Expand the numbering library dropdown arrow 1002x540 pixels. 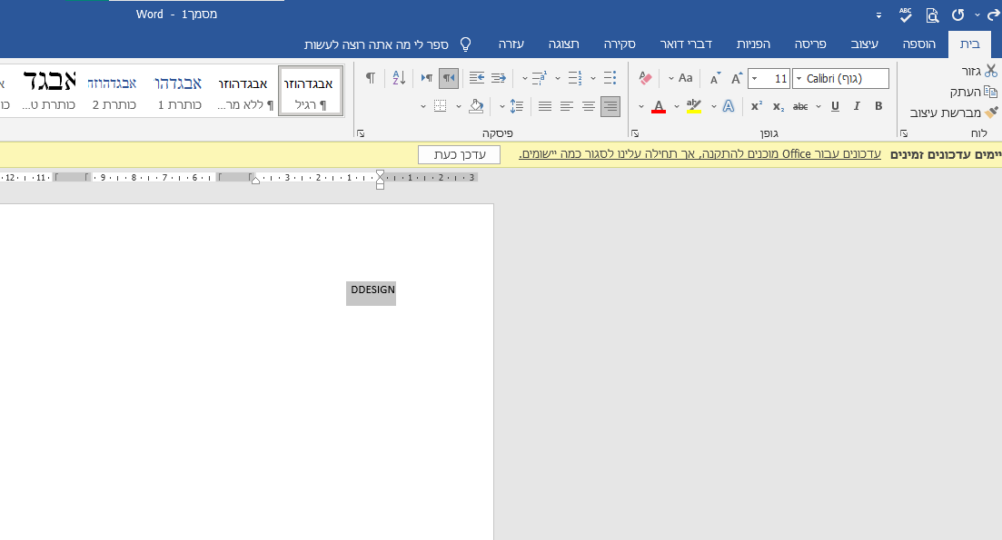[x=558, y=79]
